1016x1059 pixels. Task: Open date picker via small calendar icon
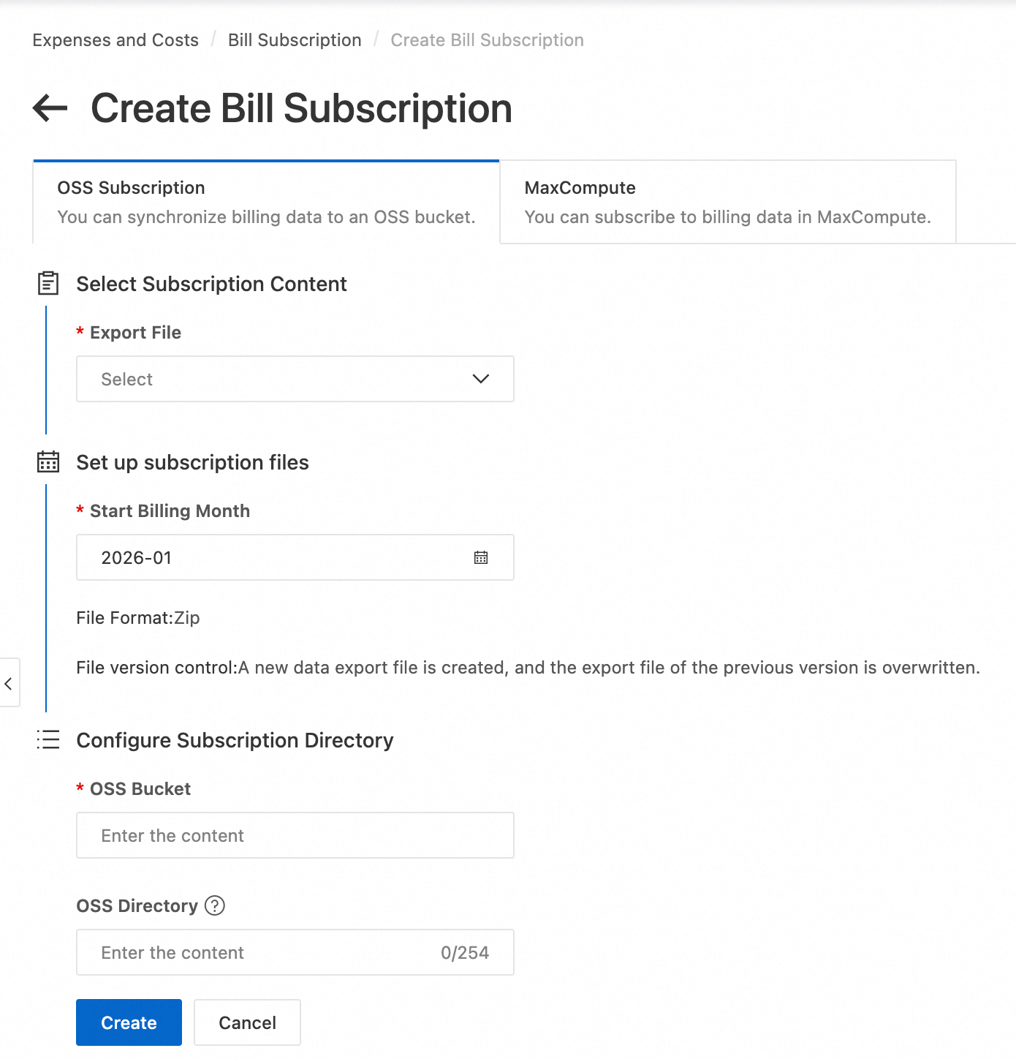click(x=480, y=557)
